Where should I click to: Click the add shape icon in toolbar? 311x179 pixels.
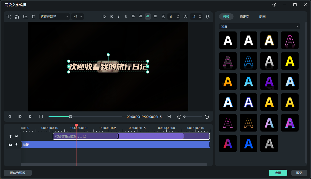(x=17, y=17)
